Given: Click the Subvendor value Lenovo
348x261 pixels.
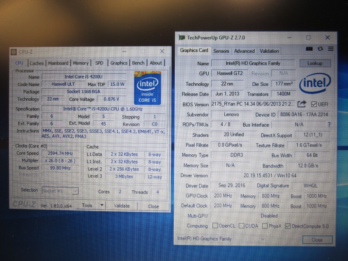Looking at the screenshot, I should [231, 114].
